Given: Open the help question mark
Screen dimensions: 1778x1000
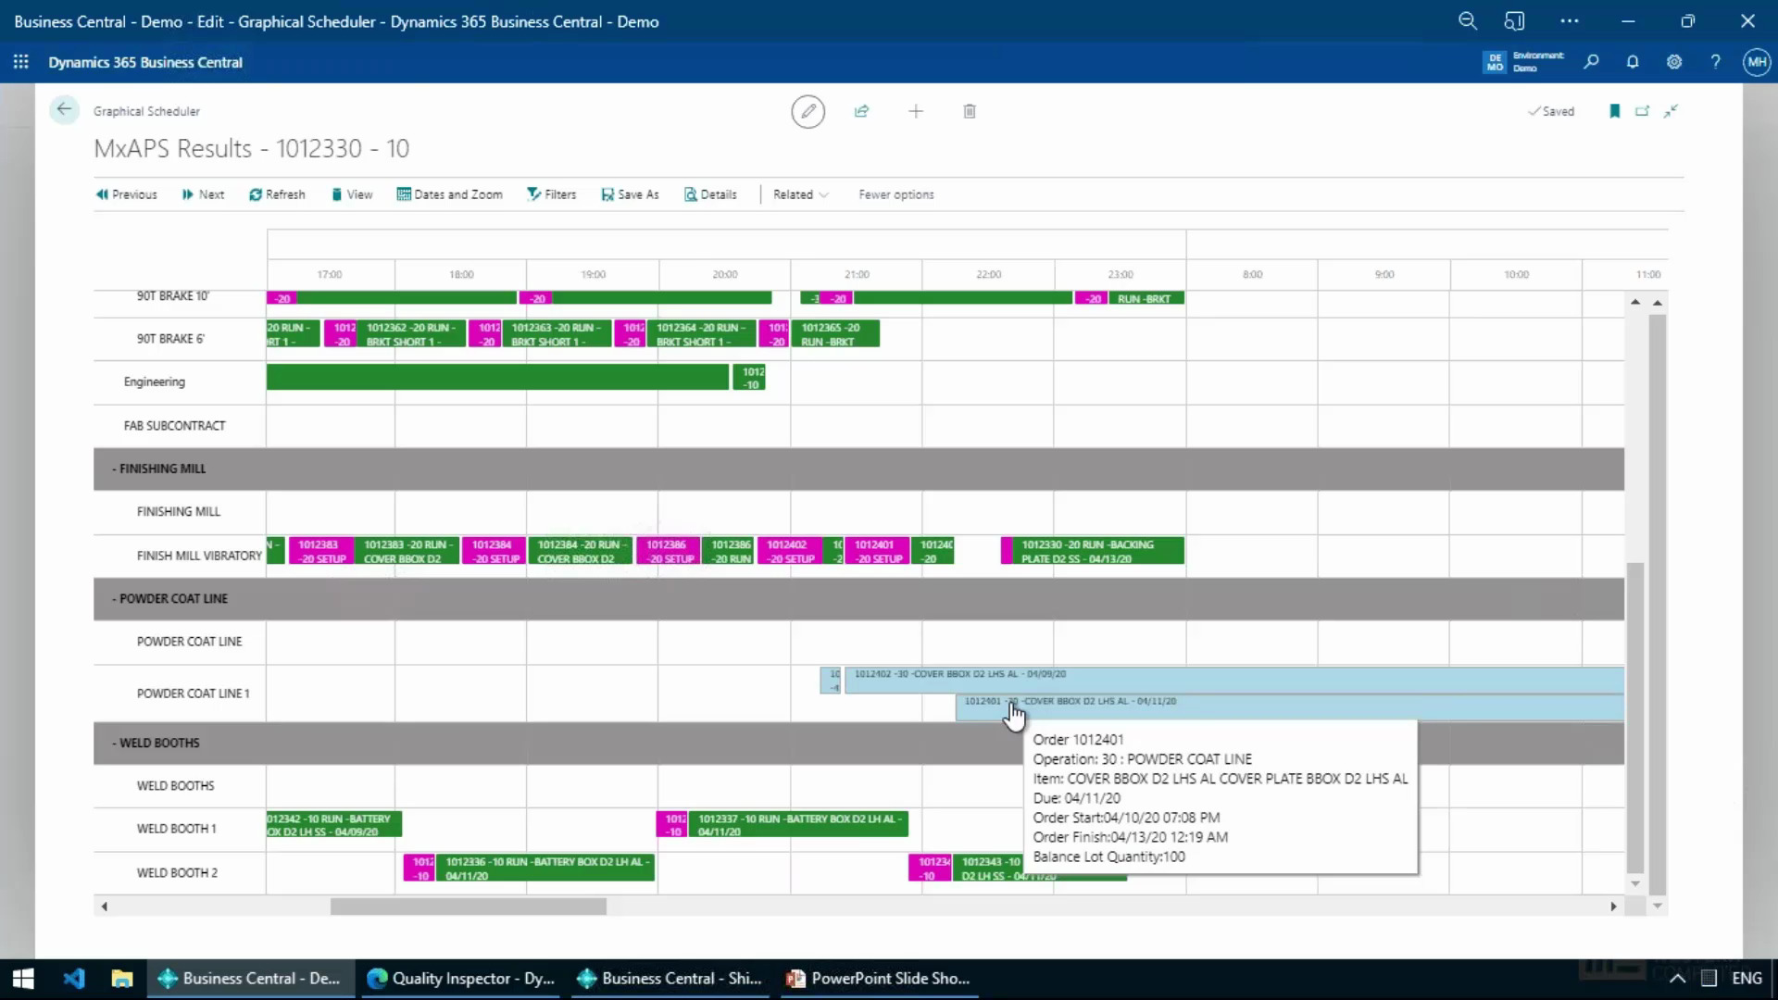Looking at the screenshot, I should click(1715, 62).
